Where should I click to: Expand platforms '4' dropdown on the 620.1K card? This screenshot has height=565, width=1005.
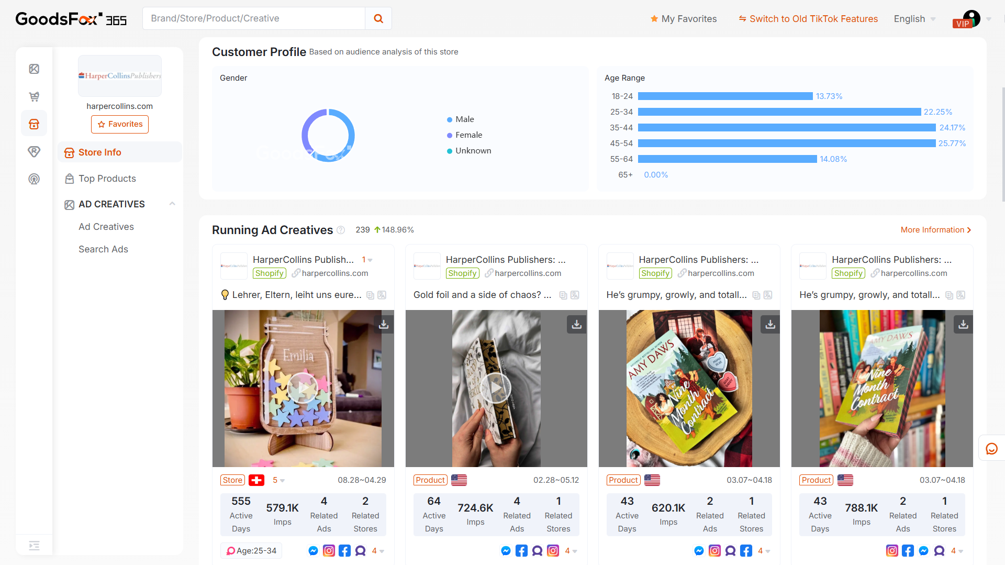(x=764, y=551)
